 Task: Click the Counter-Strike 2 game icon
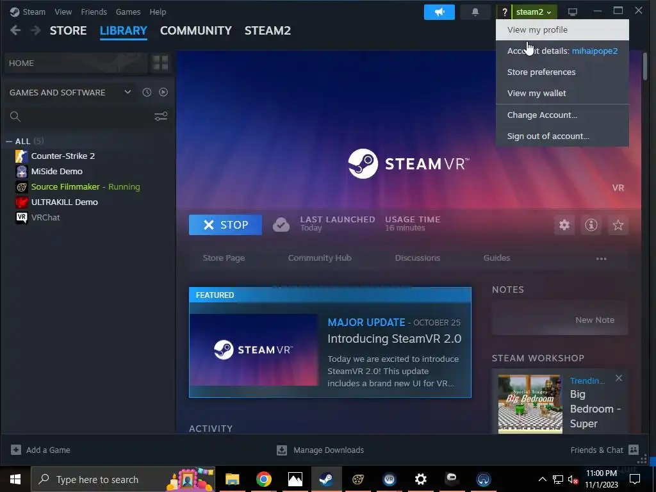[22, 156]
